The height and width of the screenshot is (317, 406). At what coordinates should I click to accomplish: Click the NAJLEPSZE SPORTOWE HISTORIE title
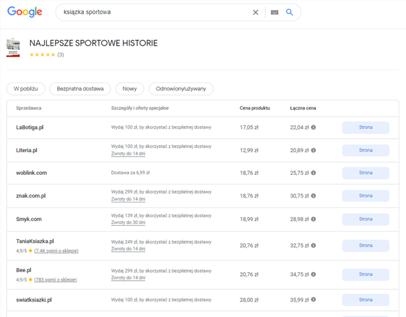tap(93, 43)
